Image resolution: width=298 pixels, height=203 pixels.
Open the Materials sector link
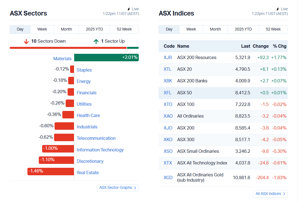pos(62,59)
